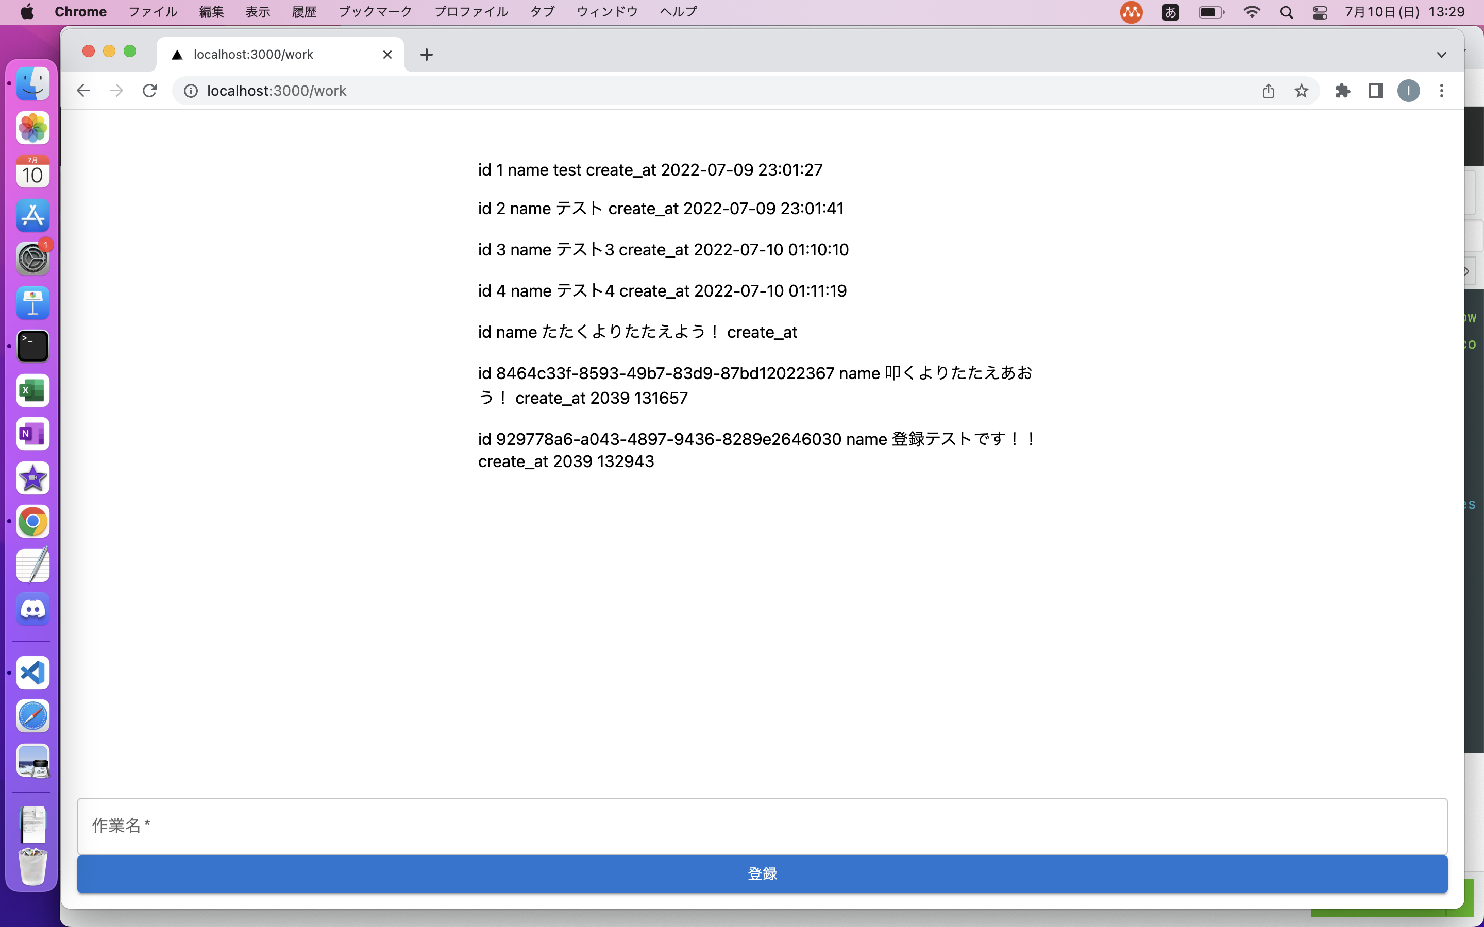Image resolution: width=1484 pixels, height=927 pixels.
Task: Click the browser reload button
Action: 149,91
